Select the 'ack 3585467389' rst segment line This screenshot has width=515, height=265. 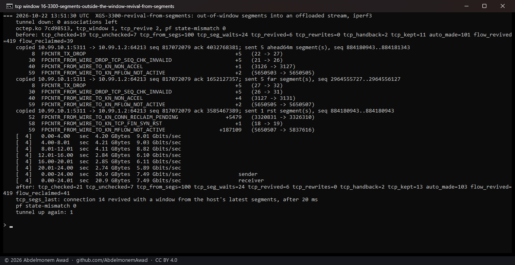[x=205, y=111]
